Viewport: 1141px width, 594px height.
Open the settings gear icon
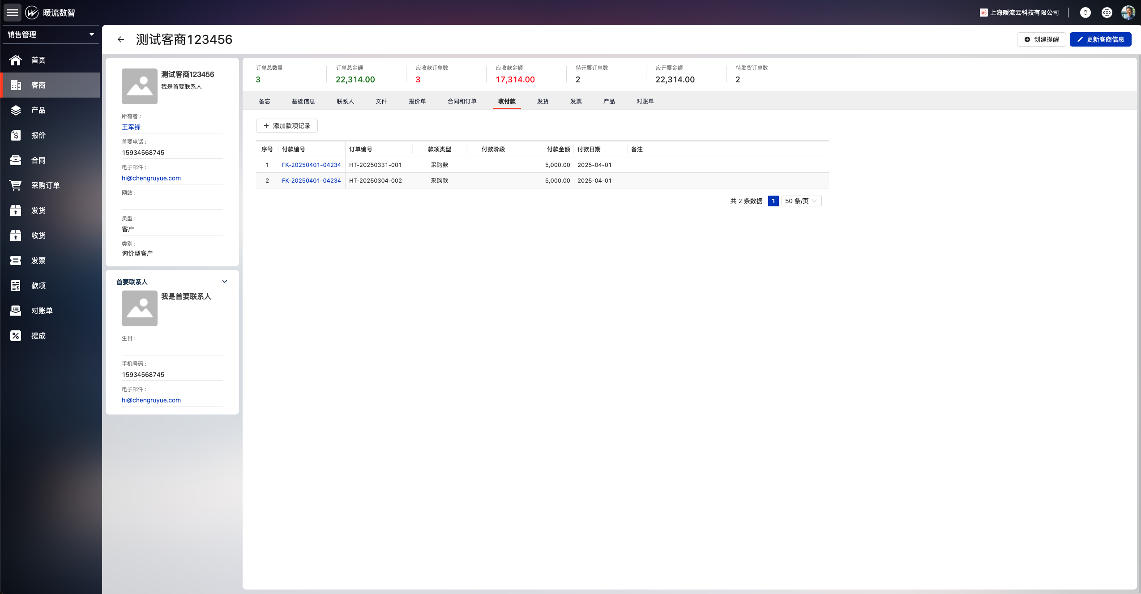(1107, 13)
